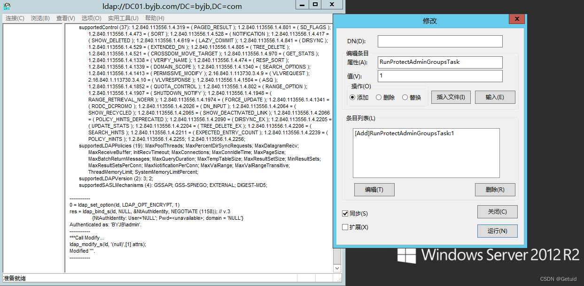
Task: Click the output pane scroll-down arrow
Action: coord(337,268)
